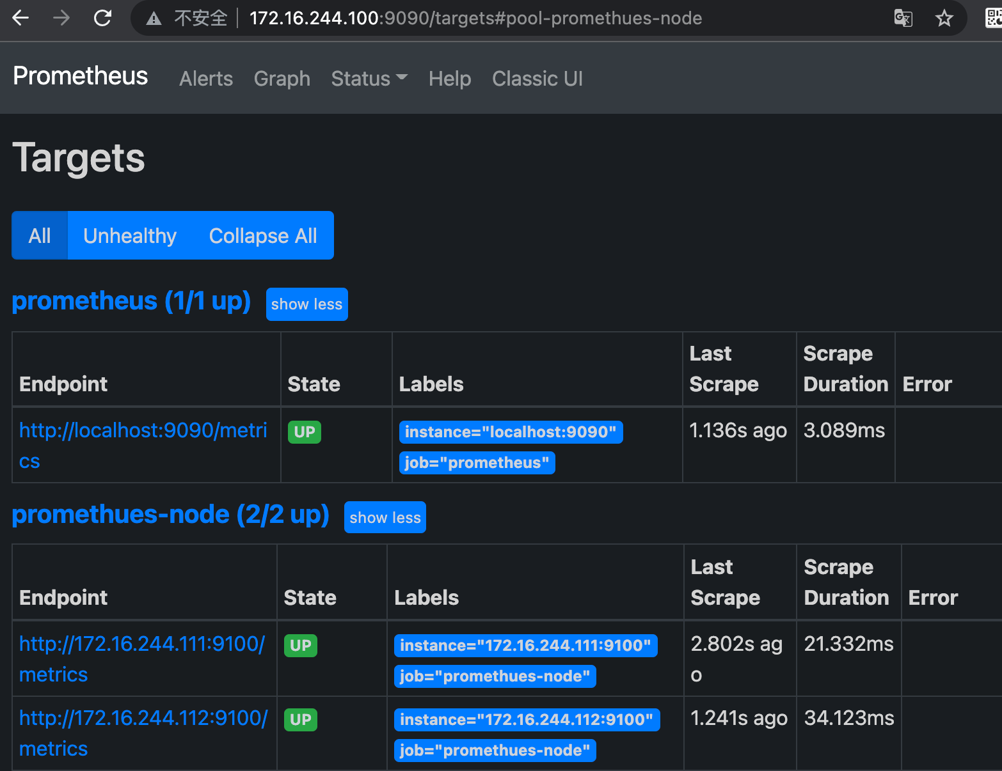This screenshot has width=1002, height=771.
Task: Expand the Status dropdown menu
Action: tap(369, 79)
